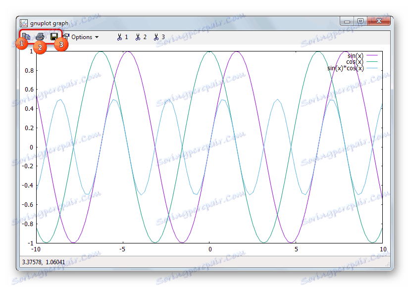
Task: Toggle plot 2 with scissors icon
Action: pyautogui.click(x=141, y=37)
